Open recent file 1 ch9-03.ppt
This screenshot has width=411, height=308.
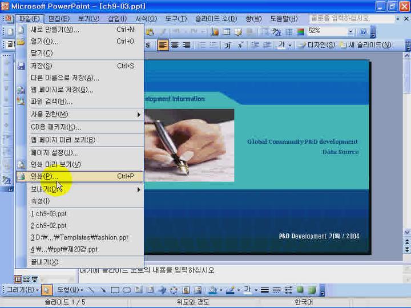click(79, 214)
